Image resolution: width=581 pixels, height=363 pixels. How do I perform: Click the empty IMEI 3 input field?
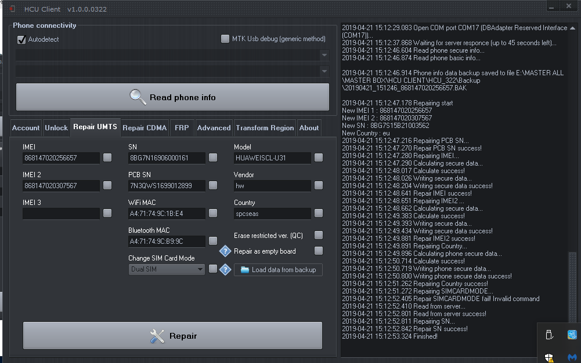pyautogui.click(x=61, y=213)
